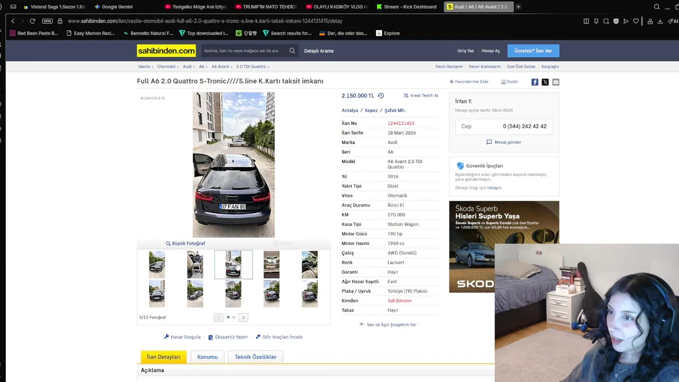
Task: Click the main car photo
Action: point(233,165)
